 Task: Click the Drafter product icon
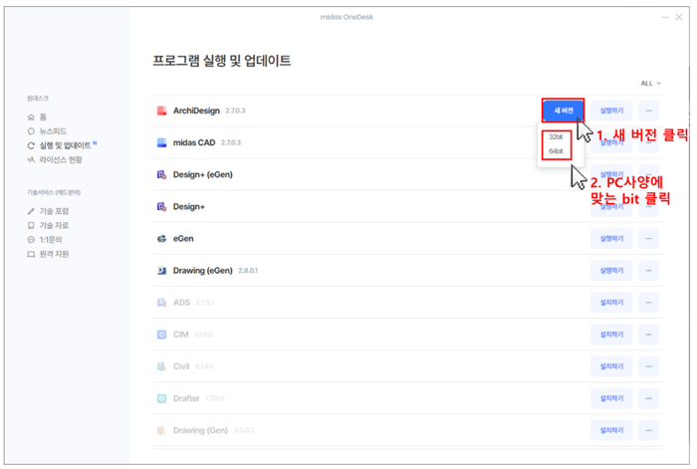click(x=161, y=398)
